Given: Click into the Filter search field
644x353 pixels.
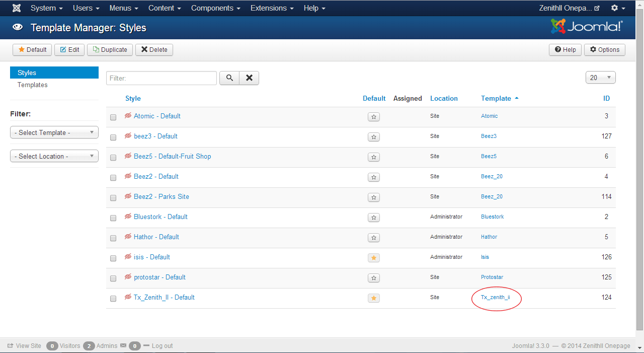Looking at the screenshot, I should click(x=162, y=78).
